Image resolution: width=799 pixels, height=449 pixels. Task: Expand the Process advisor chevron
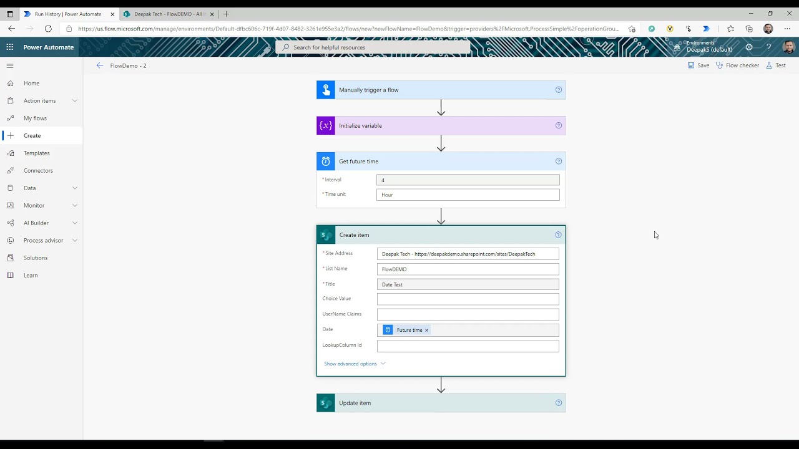pyautogui.click(x=75, y=240)
